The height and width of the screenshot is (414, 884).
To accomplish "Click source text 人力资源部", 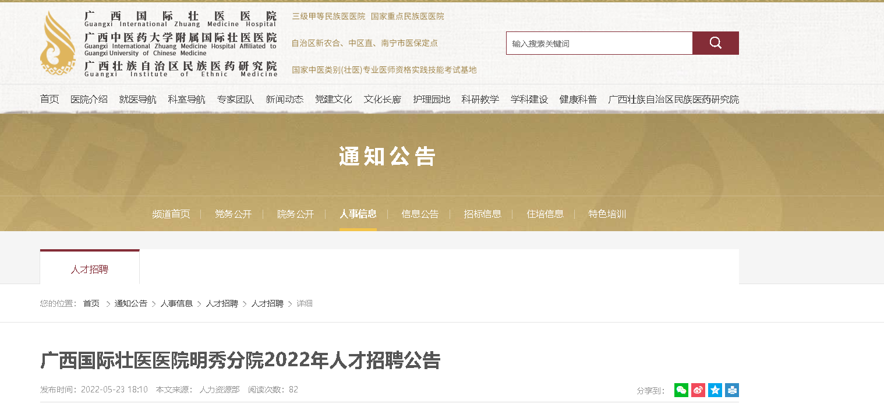I will click(220, 390).
